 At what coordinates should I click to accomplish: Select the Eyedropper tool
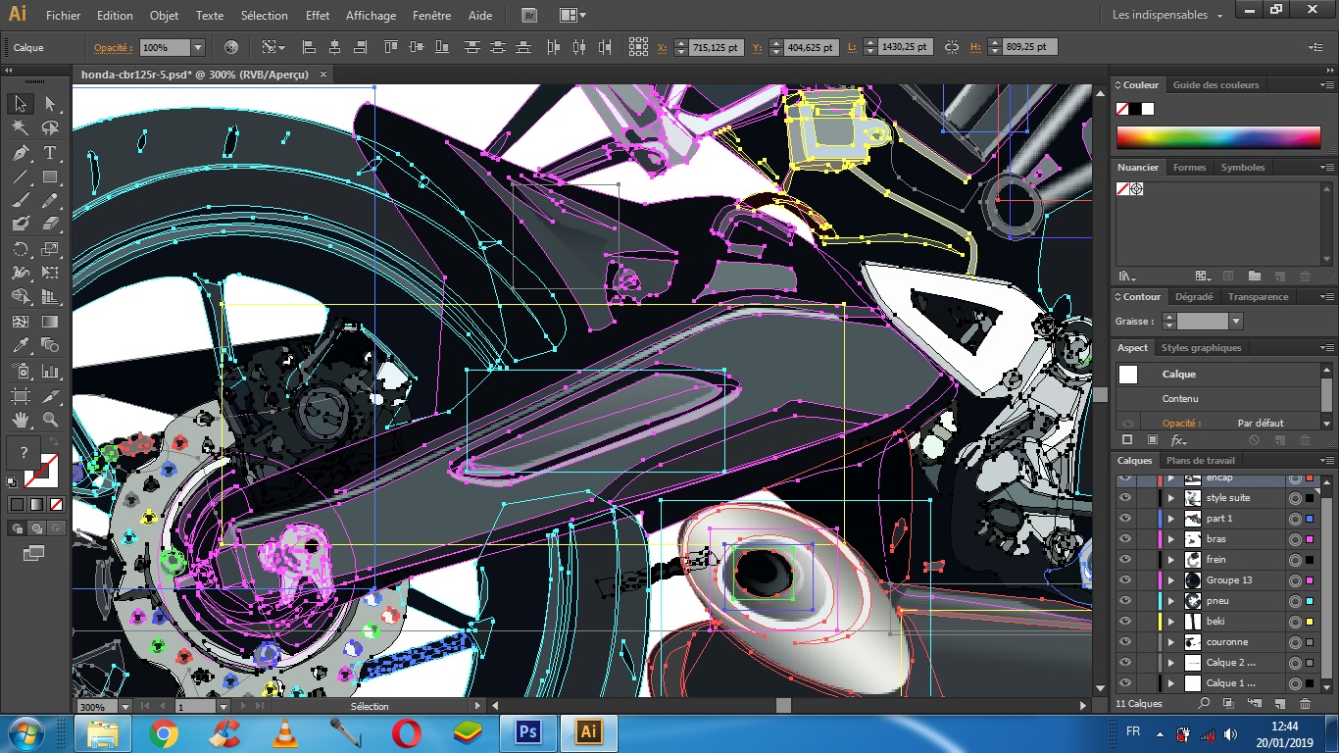point(20,345)
